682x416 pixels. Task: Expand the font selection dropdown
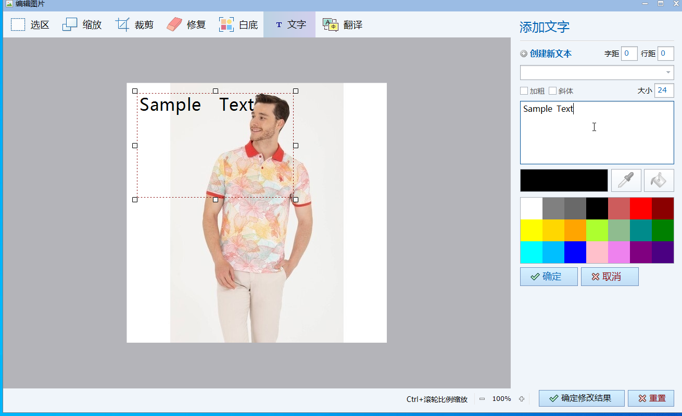pyautogui.click(x=668, y=73)
